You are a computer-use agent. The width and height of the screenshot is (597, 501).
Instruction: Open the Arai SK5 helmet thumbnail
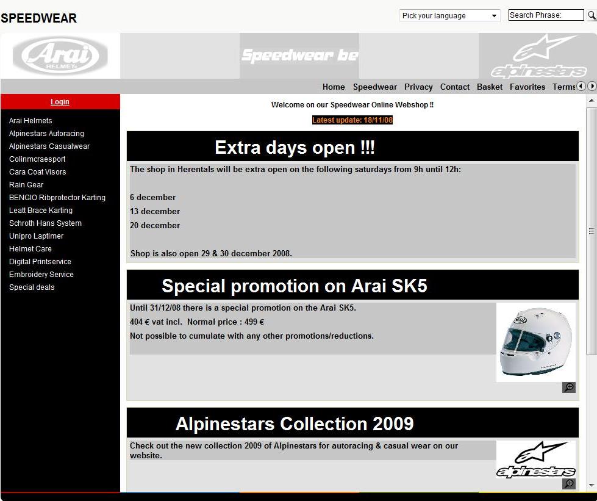coord(535,342)
